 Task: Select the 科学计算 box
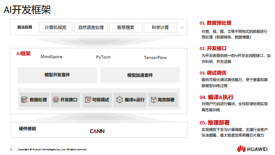click(x=160, y=28)
